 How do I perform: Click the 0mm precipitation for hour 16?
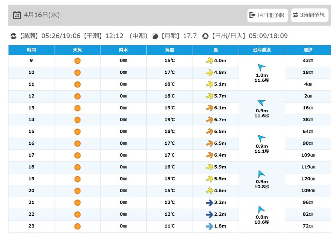(x=123, y=143)
